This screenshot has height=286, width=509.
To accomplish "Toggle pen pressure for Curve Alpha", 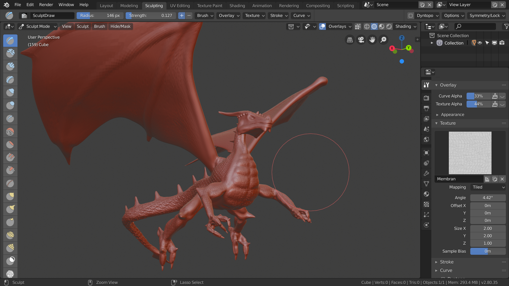I will click(x=495, y=96).
